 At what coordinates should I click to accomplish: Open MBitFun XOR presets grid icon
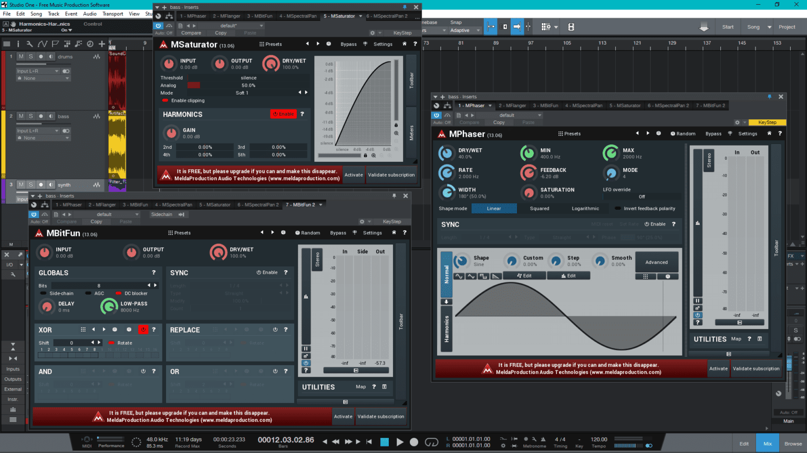[x=83, y=330]
